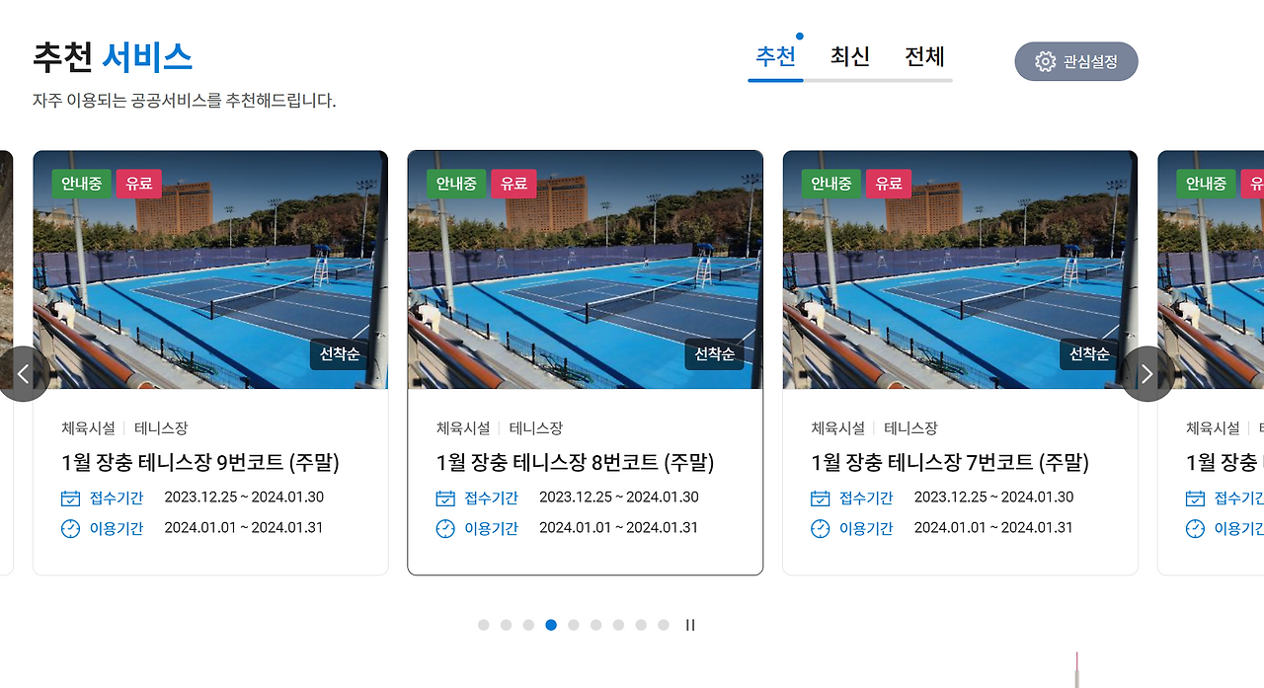Viewport: 1264px width, 688px height.
Task: Go back using the left carousel arrow
Action: pyautogui.click(x=24, y=373)
